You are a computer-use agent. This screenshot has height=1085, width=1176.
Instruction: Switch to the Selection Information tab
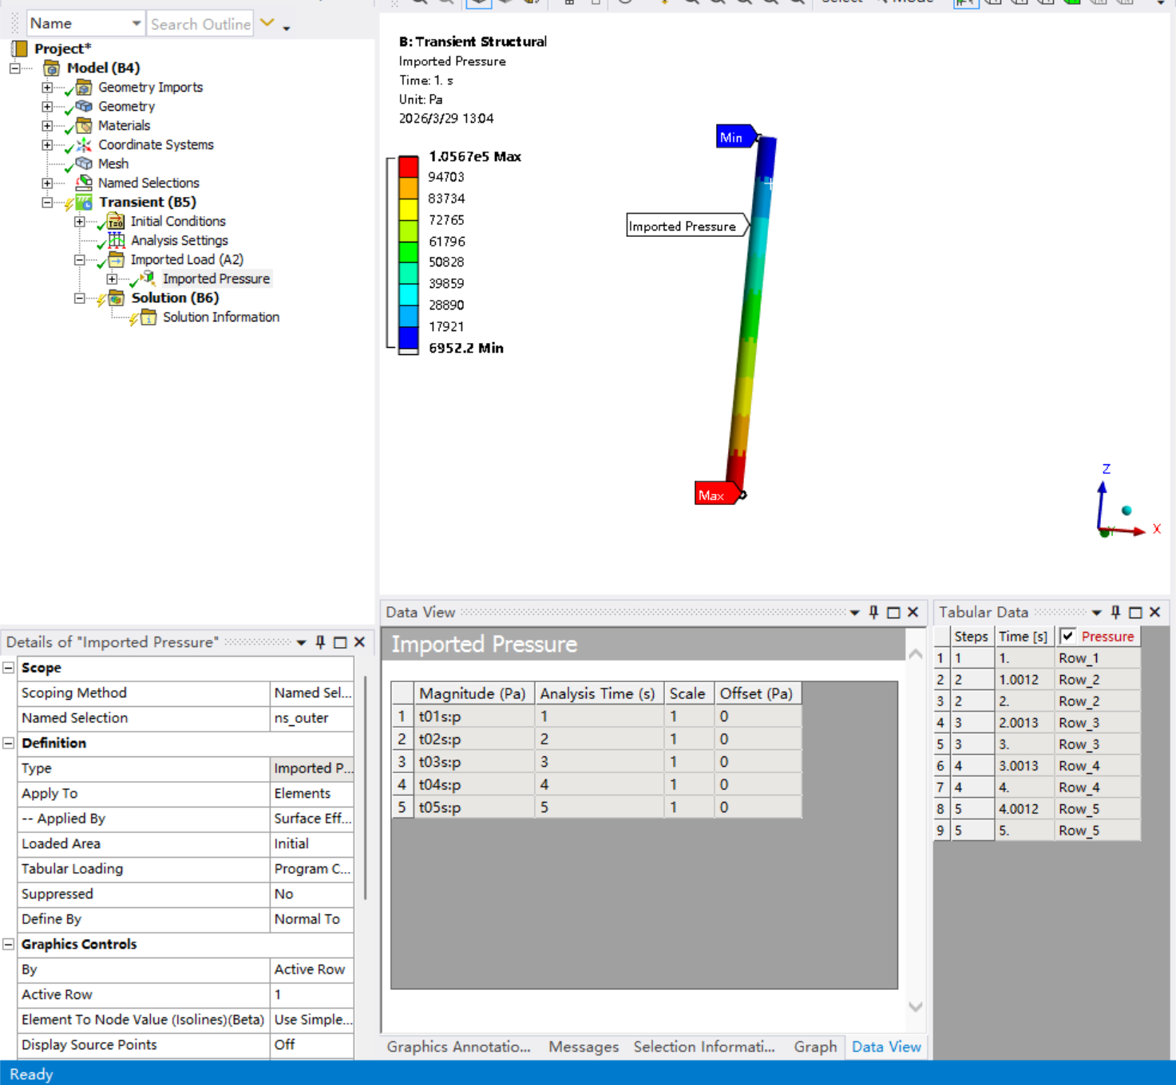pyautogui.click(x=704, y=1047)
